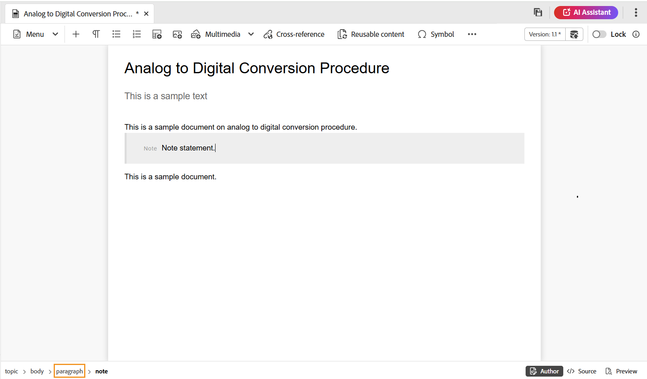Click the Multimedia button
Image resolution: width=647 pixels, height=379 pixels.
(216, 34)
